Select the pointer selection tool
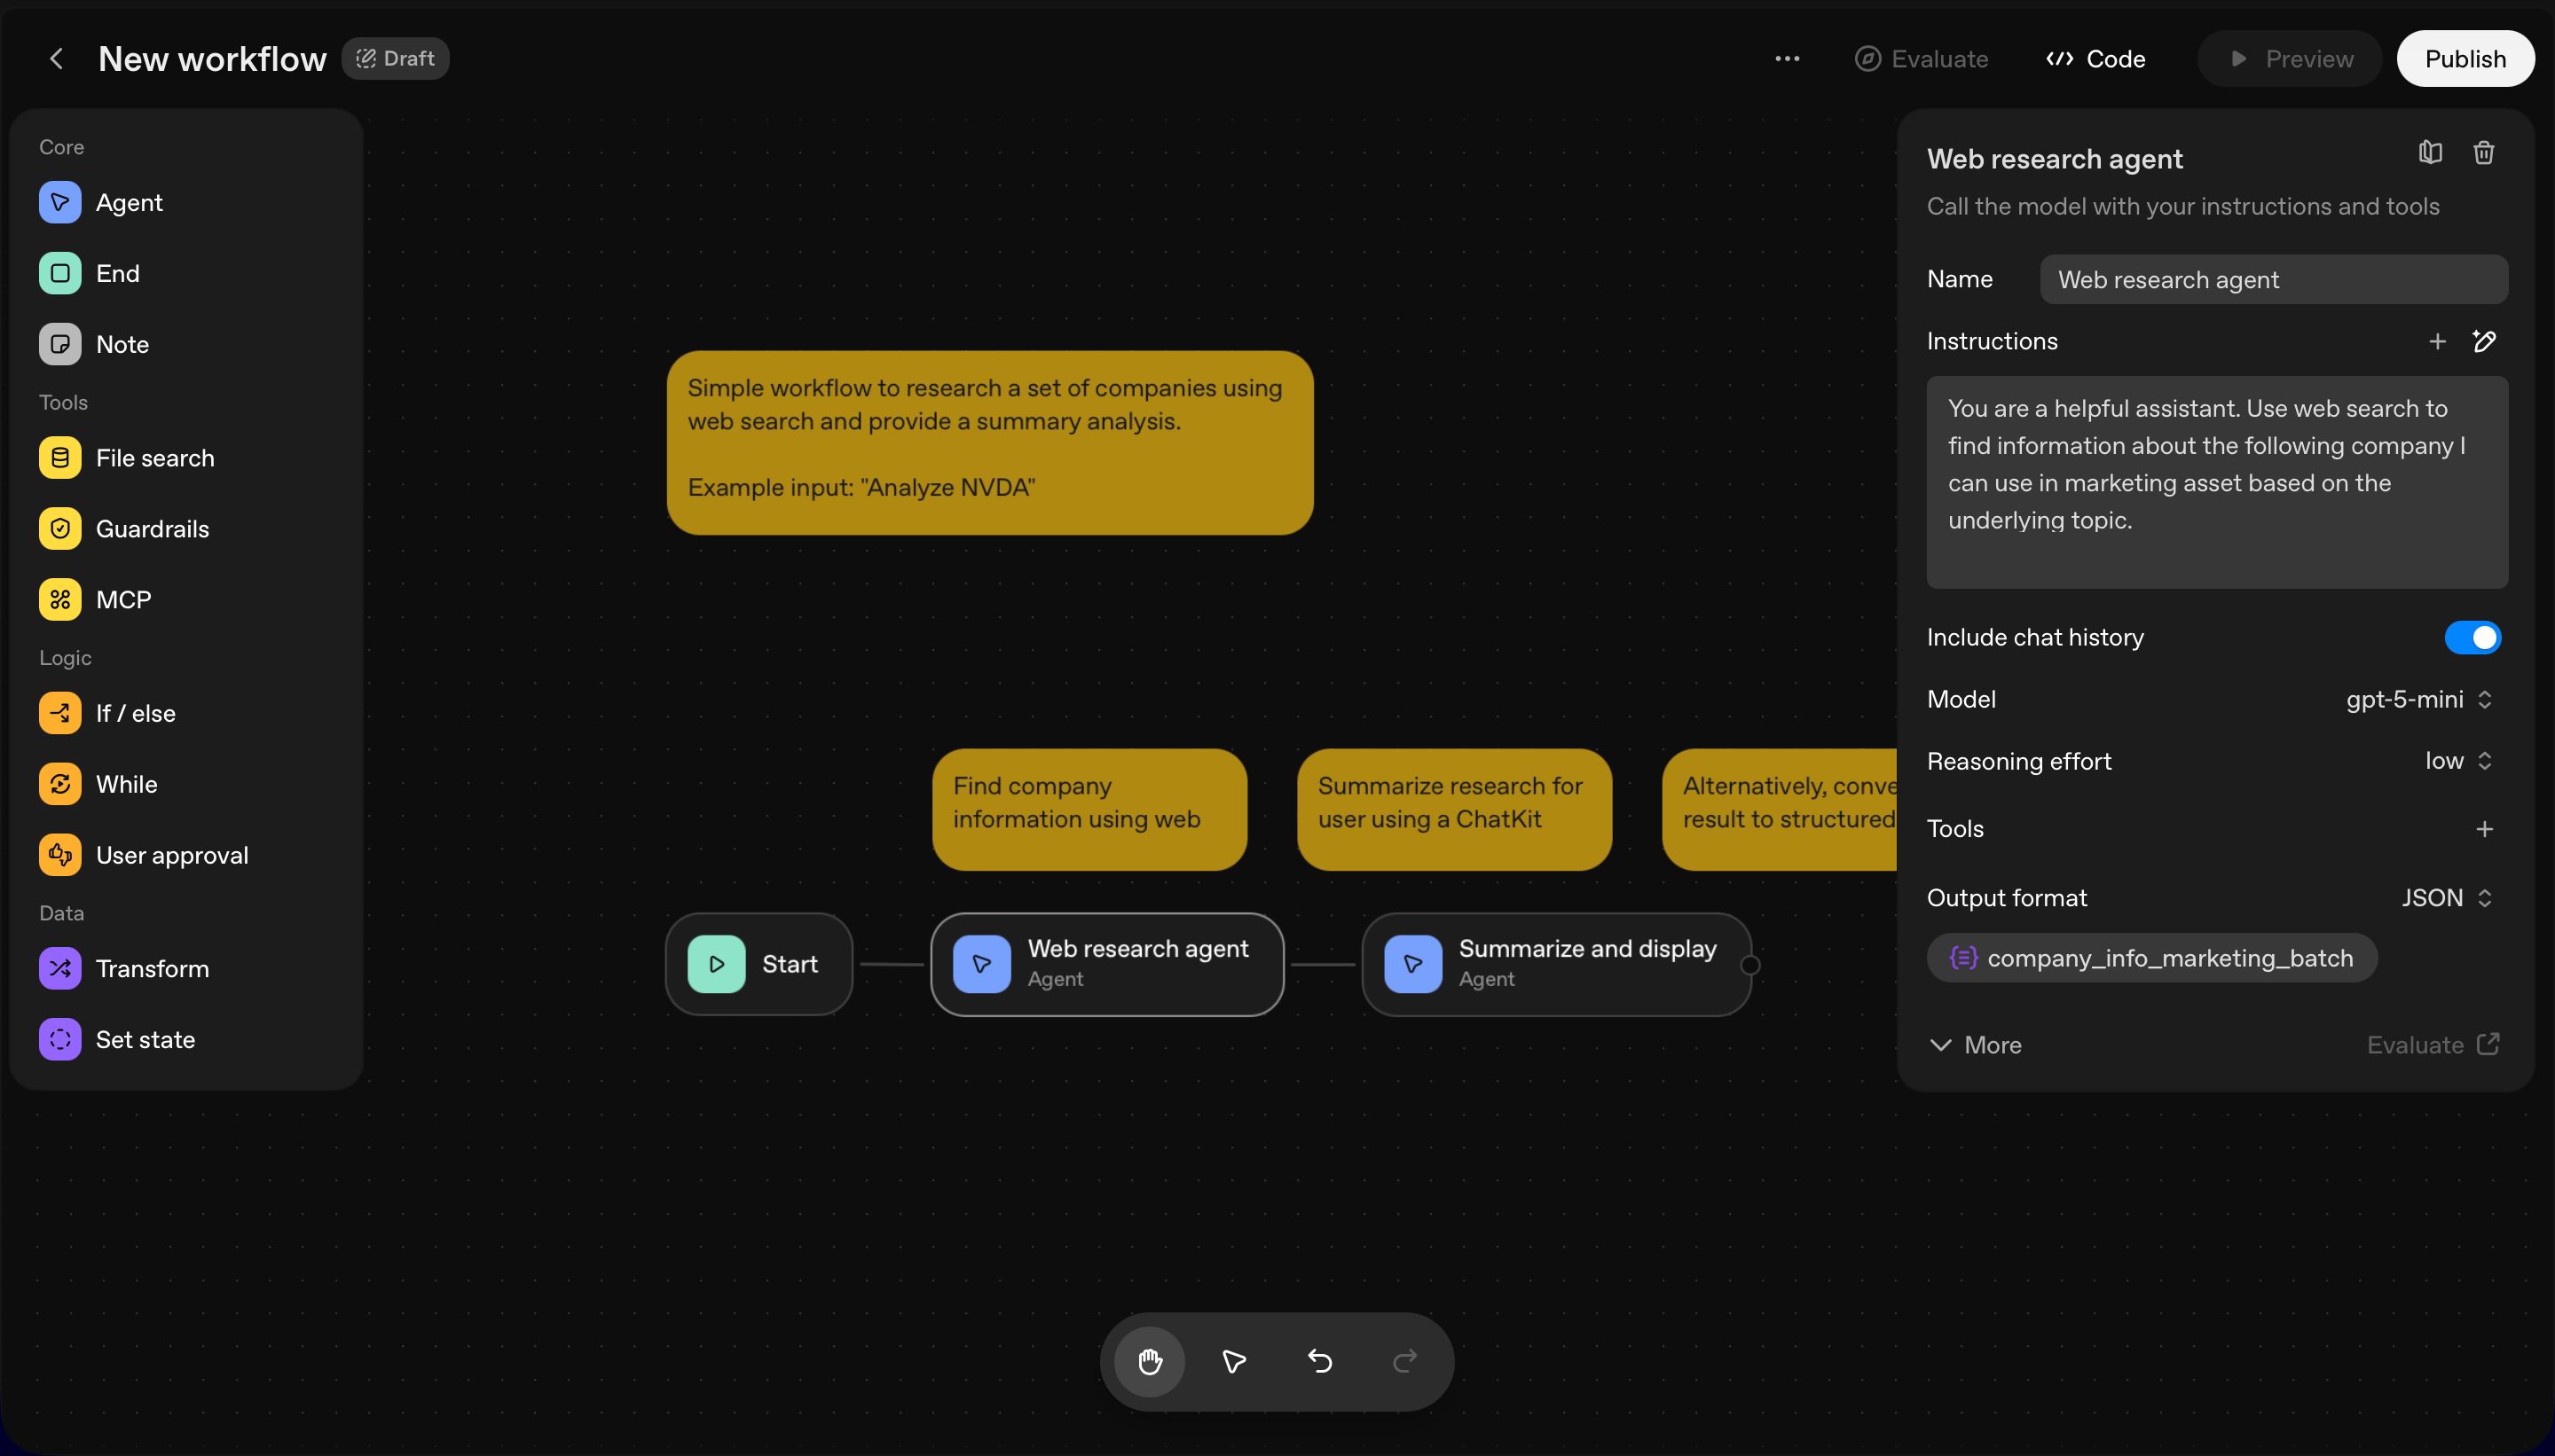The height and width of the screenshot is (1456, 2555). coord(1233,1361)
